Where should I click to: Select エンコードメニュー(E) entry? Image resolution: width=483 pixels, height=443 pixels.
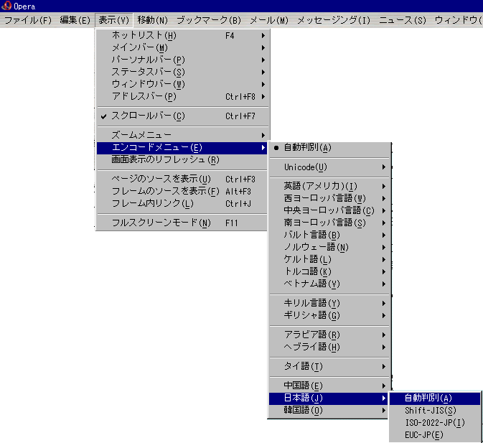click(182, 148)
